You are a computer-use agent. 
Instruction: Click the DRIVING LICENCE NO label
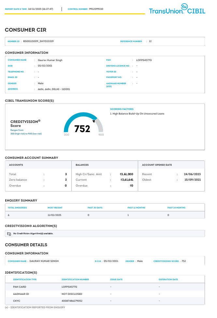click(118, 66)
